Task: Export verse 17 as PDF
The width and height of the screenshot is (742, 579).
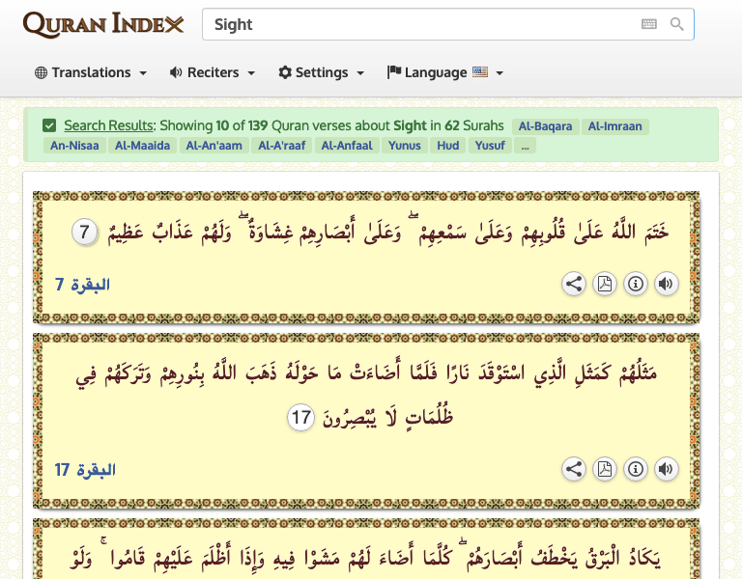Action: coord(605,469)
